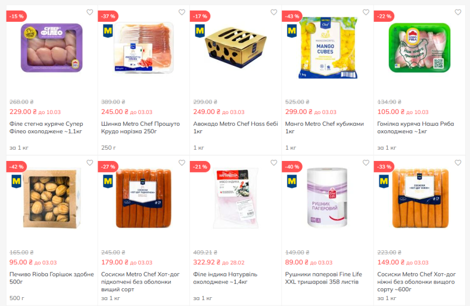470x306 pixels.
Task: Click Metro M badge on mango cubes
Action: [x=291, y=31]
